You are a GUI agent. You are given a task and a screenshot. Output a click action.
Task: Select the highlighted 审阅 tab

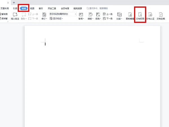click(24, 8)
